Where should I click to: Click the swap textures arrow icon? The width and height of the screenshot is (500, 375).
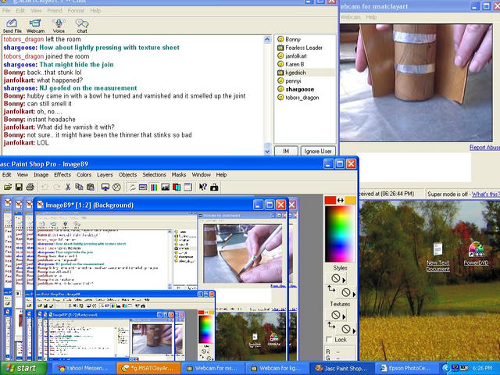331,325
